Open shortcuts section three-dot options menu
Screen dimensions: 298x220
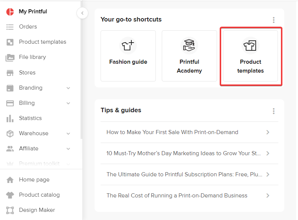click(x=274, y=20)
